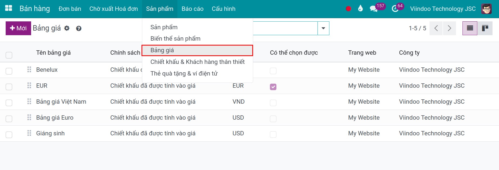The image size is (499, 170).
Task: Open the apps grid home menu
Action: pos(9,8)
